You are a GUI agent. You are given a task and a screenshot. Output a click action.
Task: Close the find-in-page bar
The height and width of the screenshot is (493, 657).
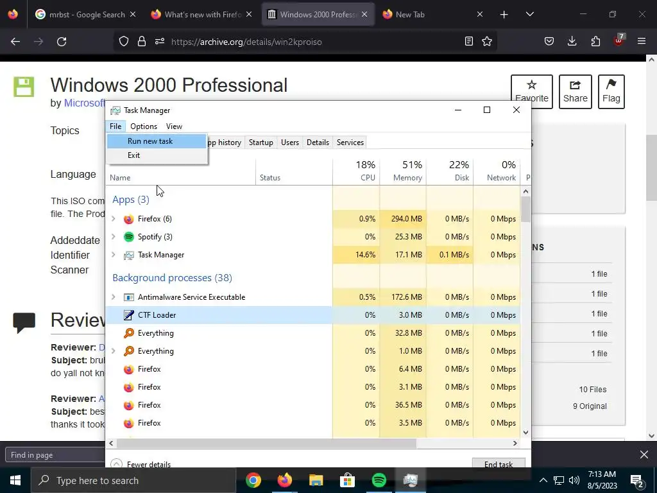click(x=644, y=454)
